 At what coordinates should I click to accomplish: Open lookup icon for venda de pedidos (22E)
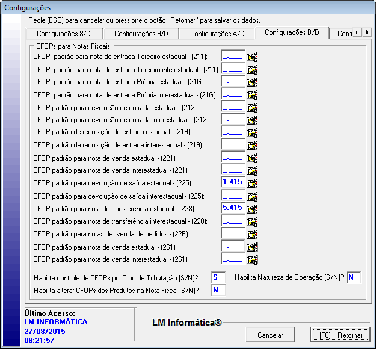[252, 233]
